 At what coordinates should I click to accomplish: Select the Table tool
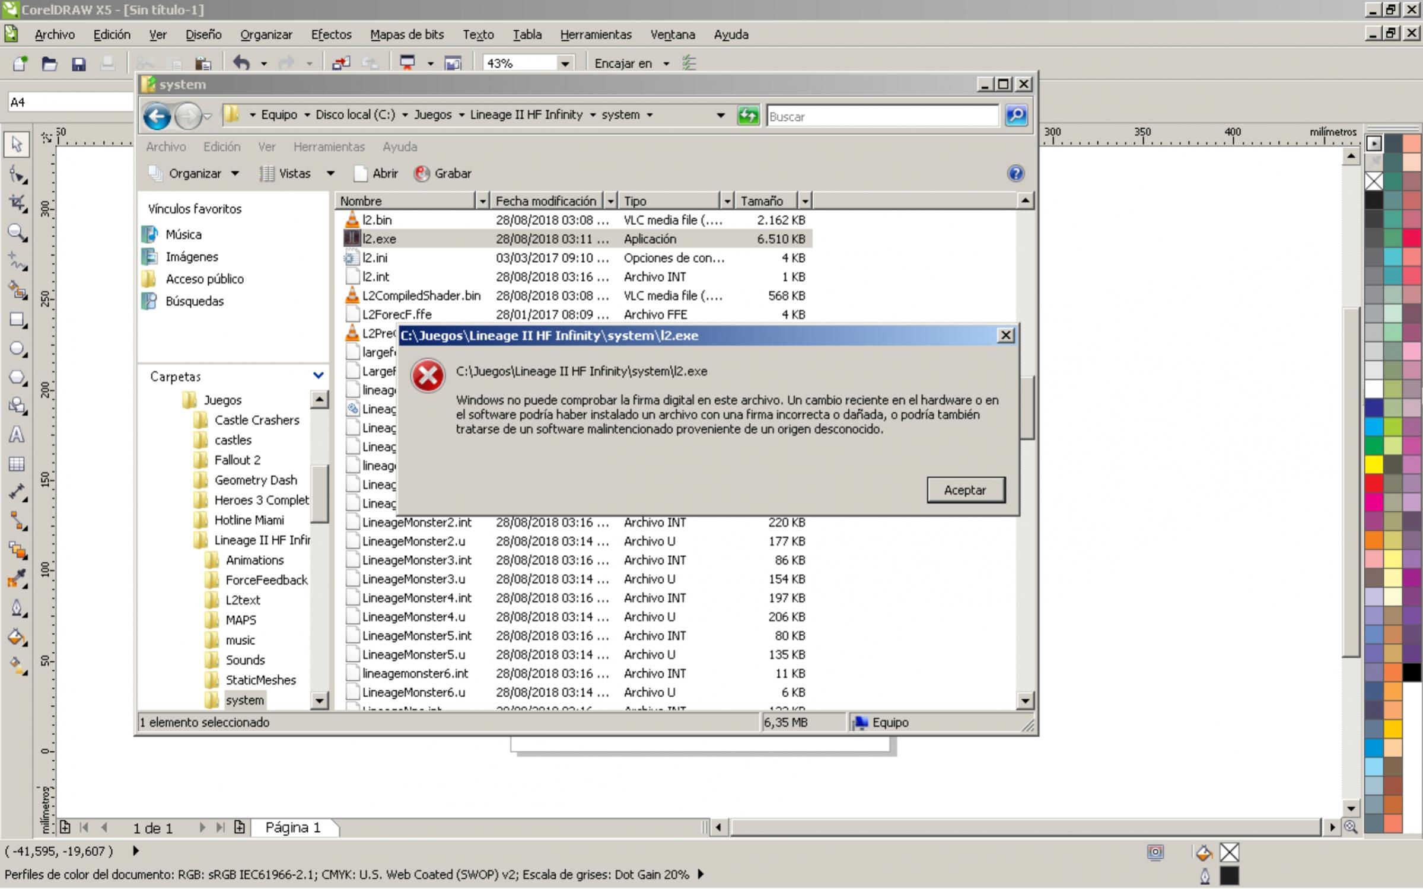17,464
